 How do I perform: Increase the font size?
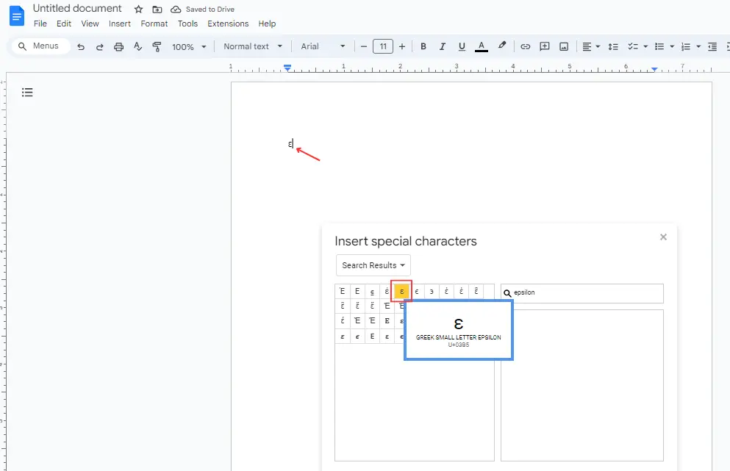pos(402,46)
